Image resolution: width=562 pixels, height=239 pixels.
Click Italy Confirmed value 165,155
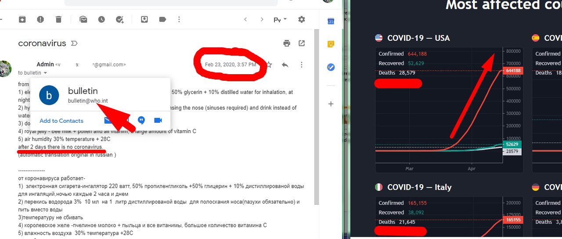coord(418,203)
